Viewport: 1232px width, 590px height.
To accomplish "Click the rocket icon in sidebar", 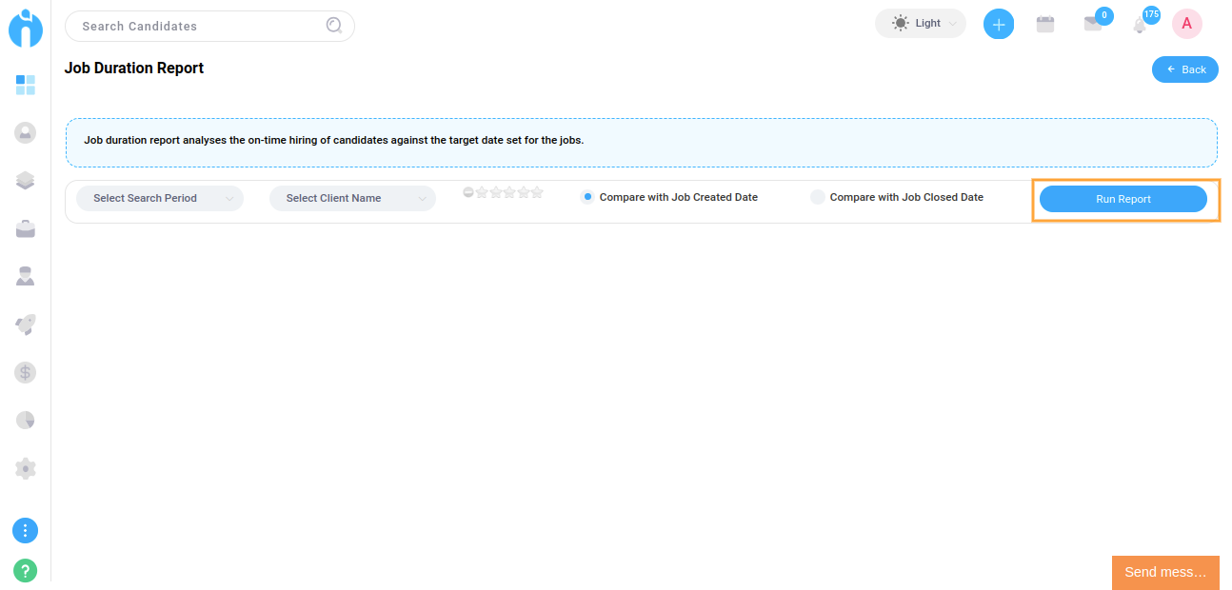I will pos(26,324).
